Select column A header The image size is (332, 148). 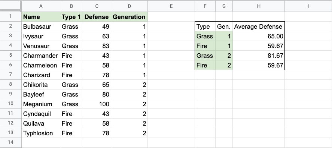[41, 6]
